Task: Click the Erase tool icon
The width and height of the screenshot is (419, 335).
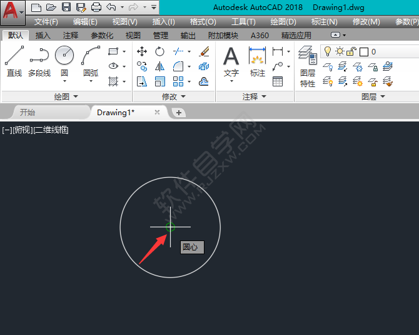Action: (x=204, y=51)
